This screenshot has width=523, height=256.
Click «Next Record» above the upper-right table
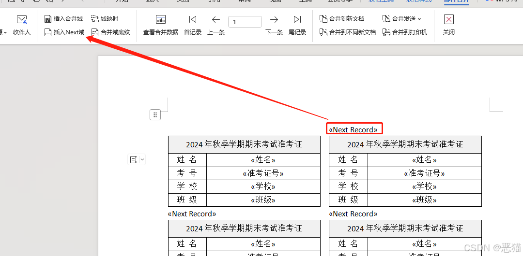point(353,129)
